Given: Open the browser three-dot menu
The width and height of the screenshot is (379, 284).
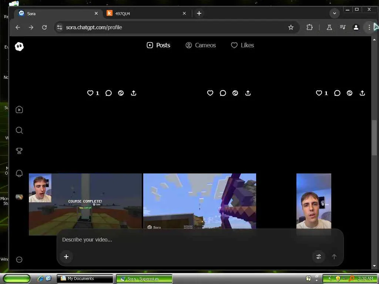Looking at the screenshot, I should [369, 27].
